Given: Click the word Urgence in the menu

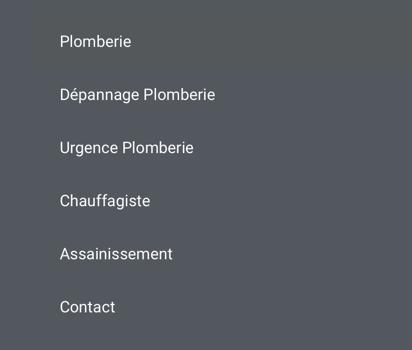Looking at the screenshot, I should point(89,148).
